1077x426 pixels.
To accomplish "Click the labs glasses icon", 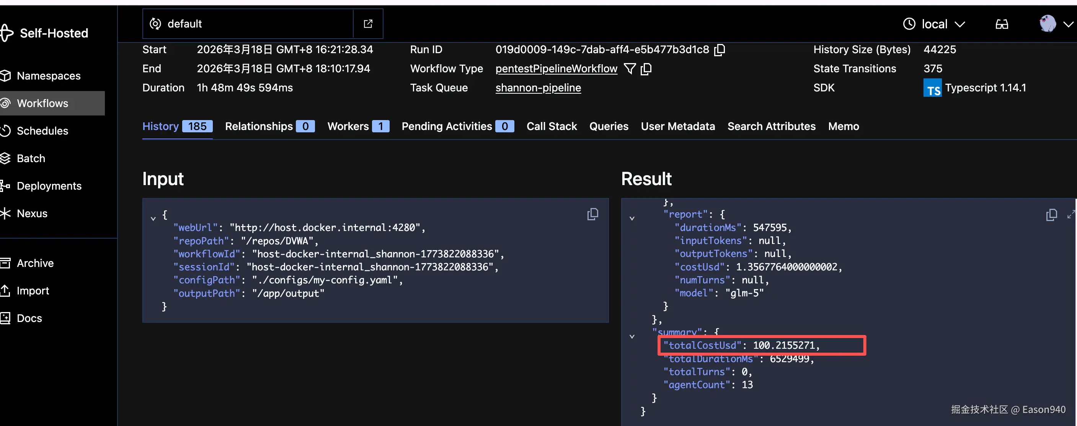I will (1002, 24).
